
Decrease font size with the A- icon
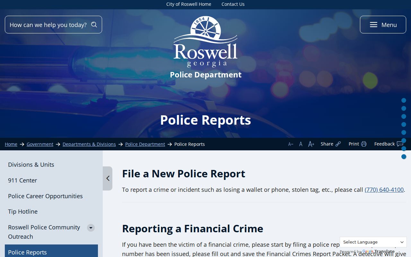click(291, 144)
